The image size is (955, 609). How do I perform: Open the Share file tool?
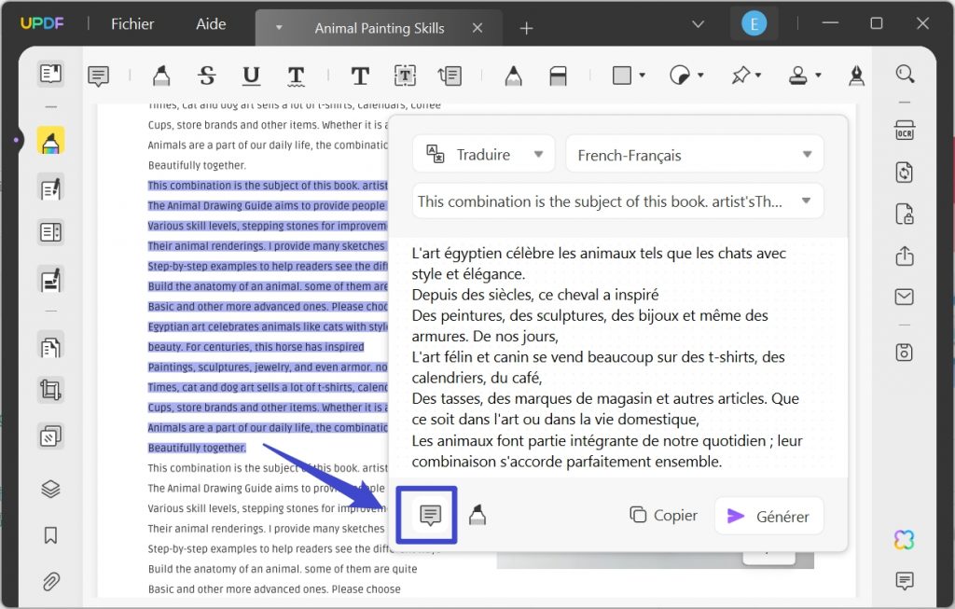[905, 256]
